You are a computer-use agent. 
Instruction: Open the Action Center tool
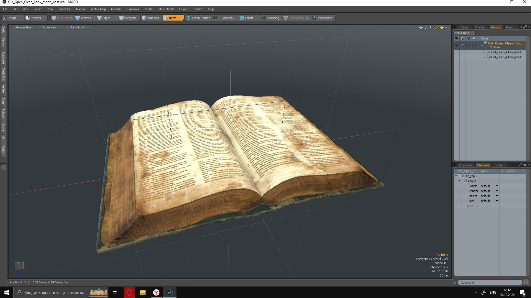tap(198, 18)
